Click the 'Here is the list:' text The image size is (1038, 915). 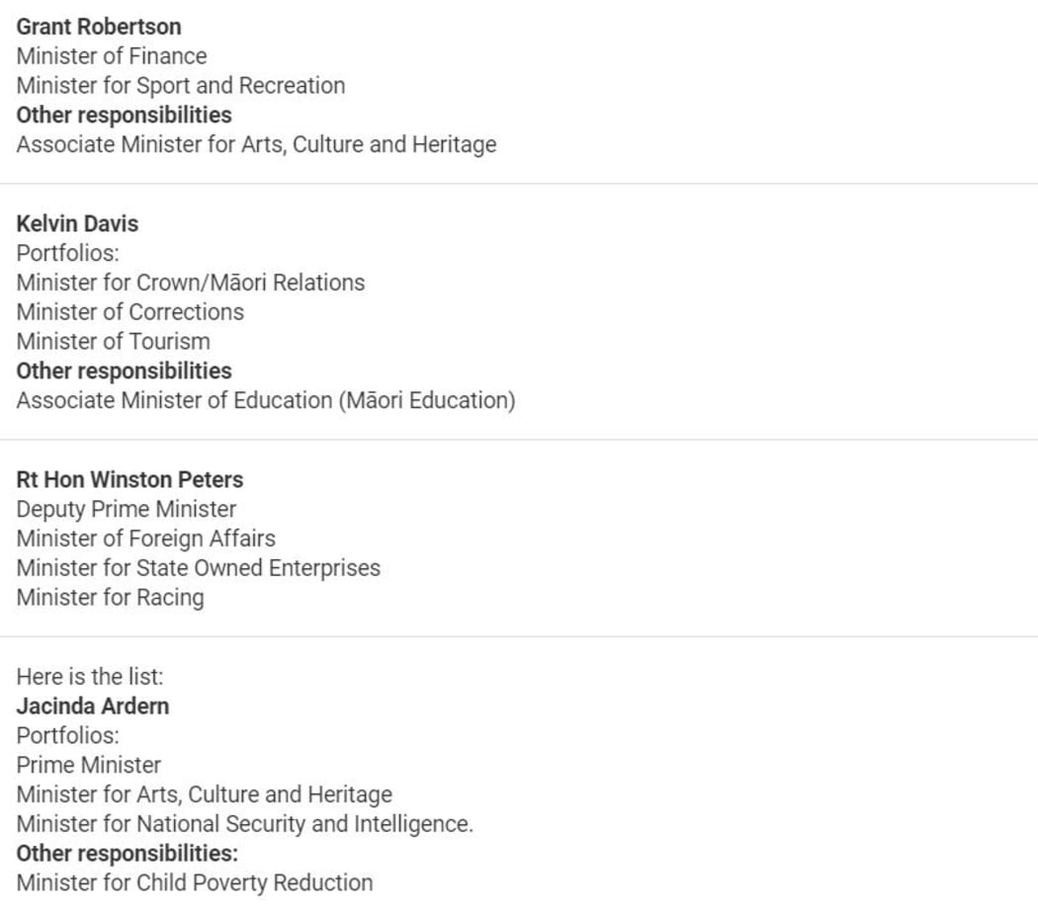[89, 677]
